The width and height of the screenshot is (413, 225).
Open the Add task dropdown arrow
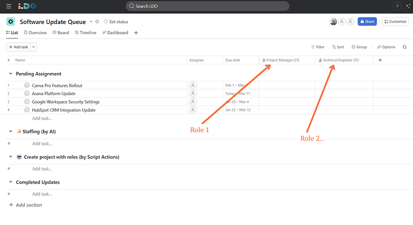pos(34,47)
